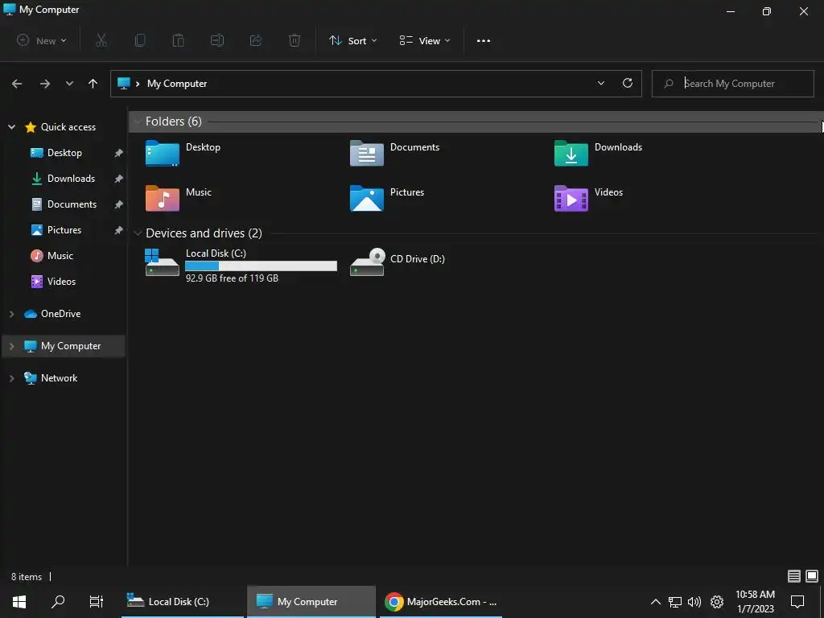The height and width of the screenshot is (618, 824).
Task: Click the Share icon in toolbar
Action: click(x=256, y=40)
